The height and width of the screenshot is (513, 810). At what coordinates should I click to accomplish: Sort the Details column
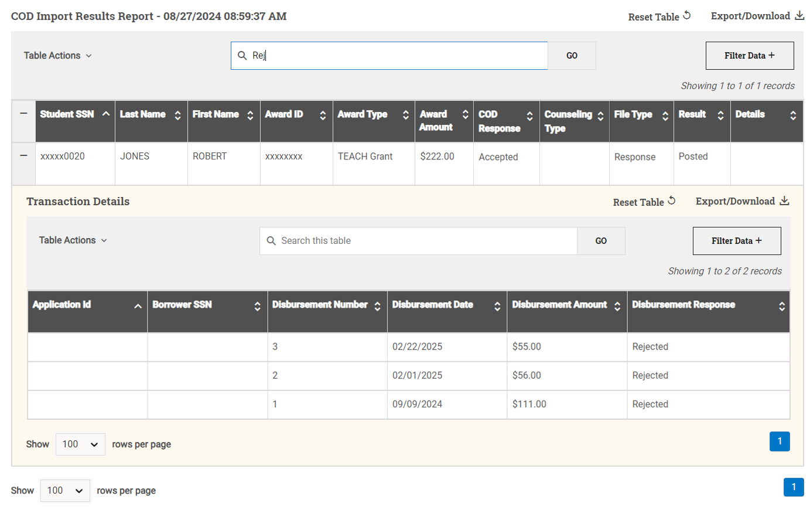793,116
